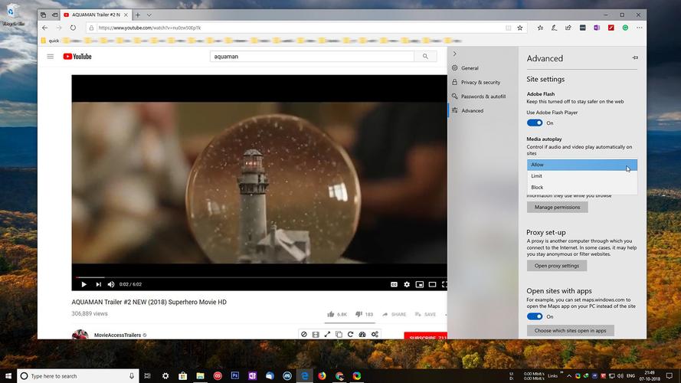Click the block circle icon in extension toolbar

304,335
